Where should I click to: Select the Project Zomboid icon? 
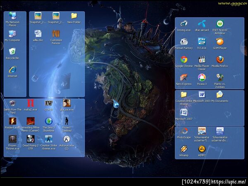(x=67, y=121)
